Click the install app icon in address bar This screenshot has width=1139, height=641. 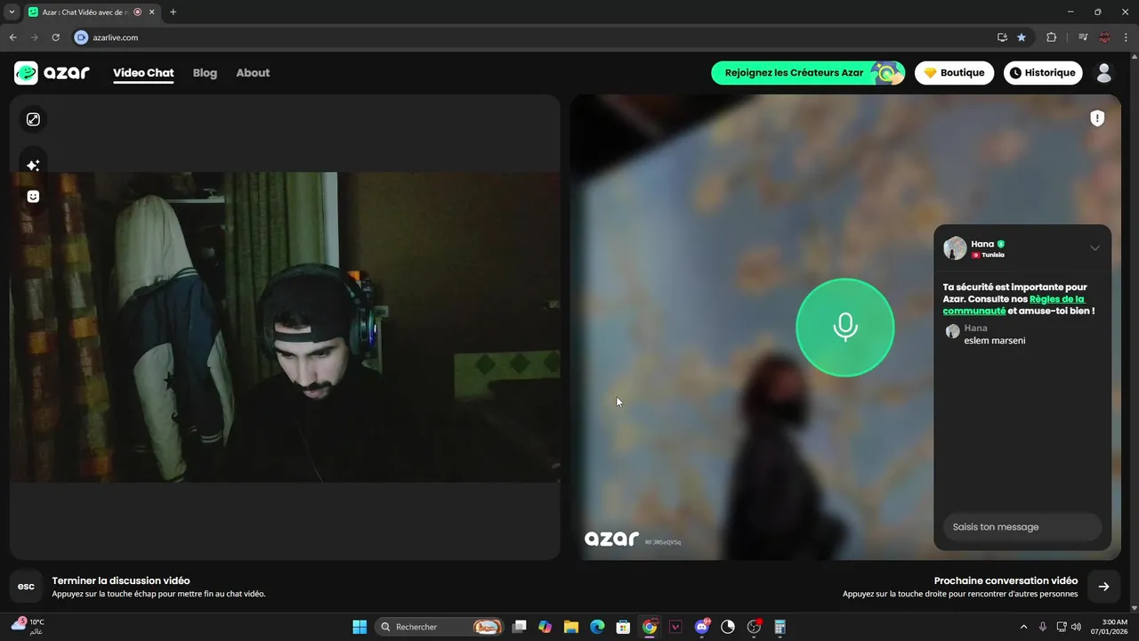pos(1002,37)
